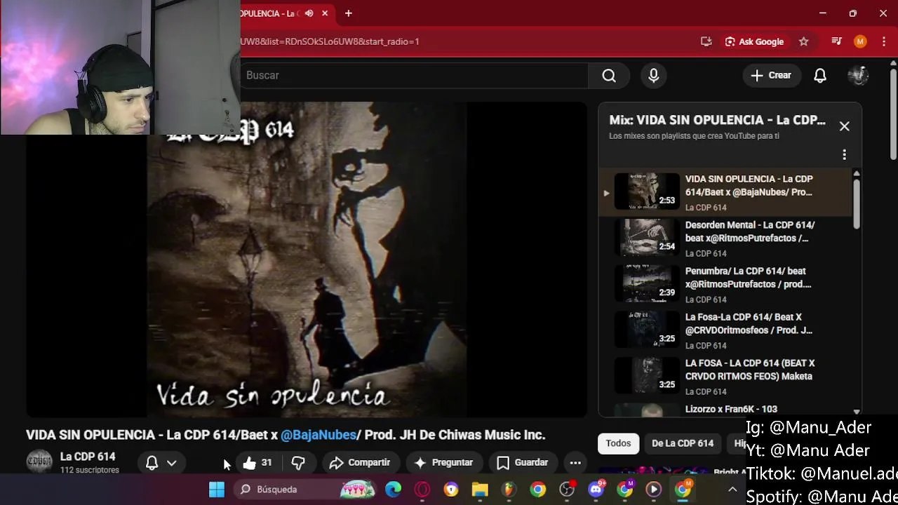Start voice search with the microphone icon

654,75
